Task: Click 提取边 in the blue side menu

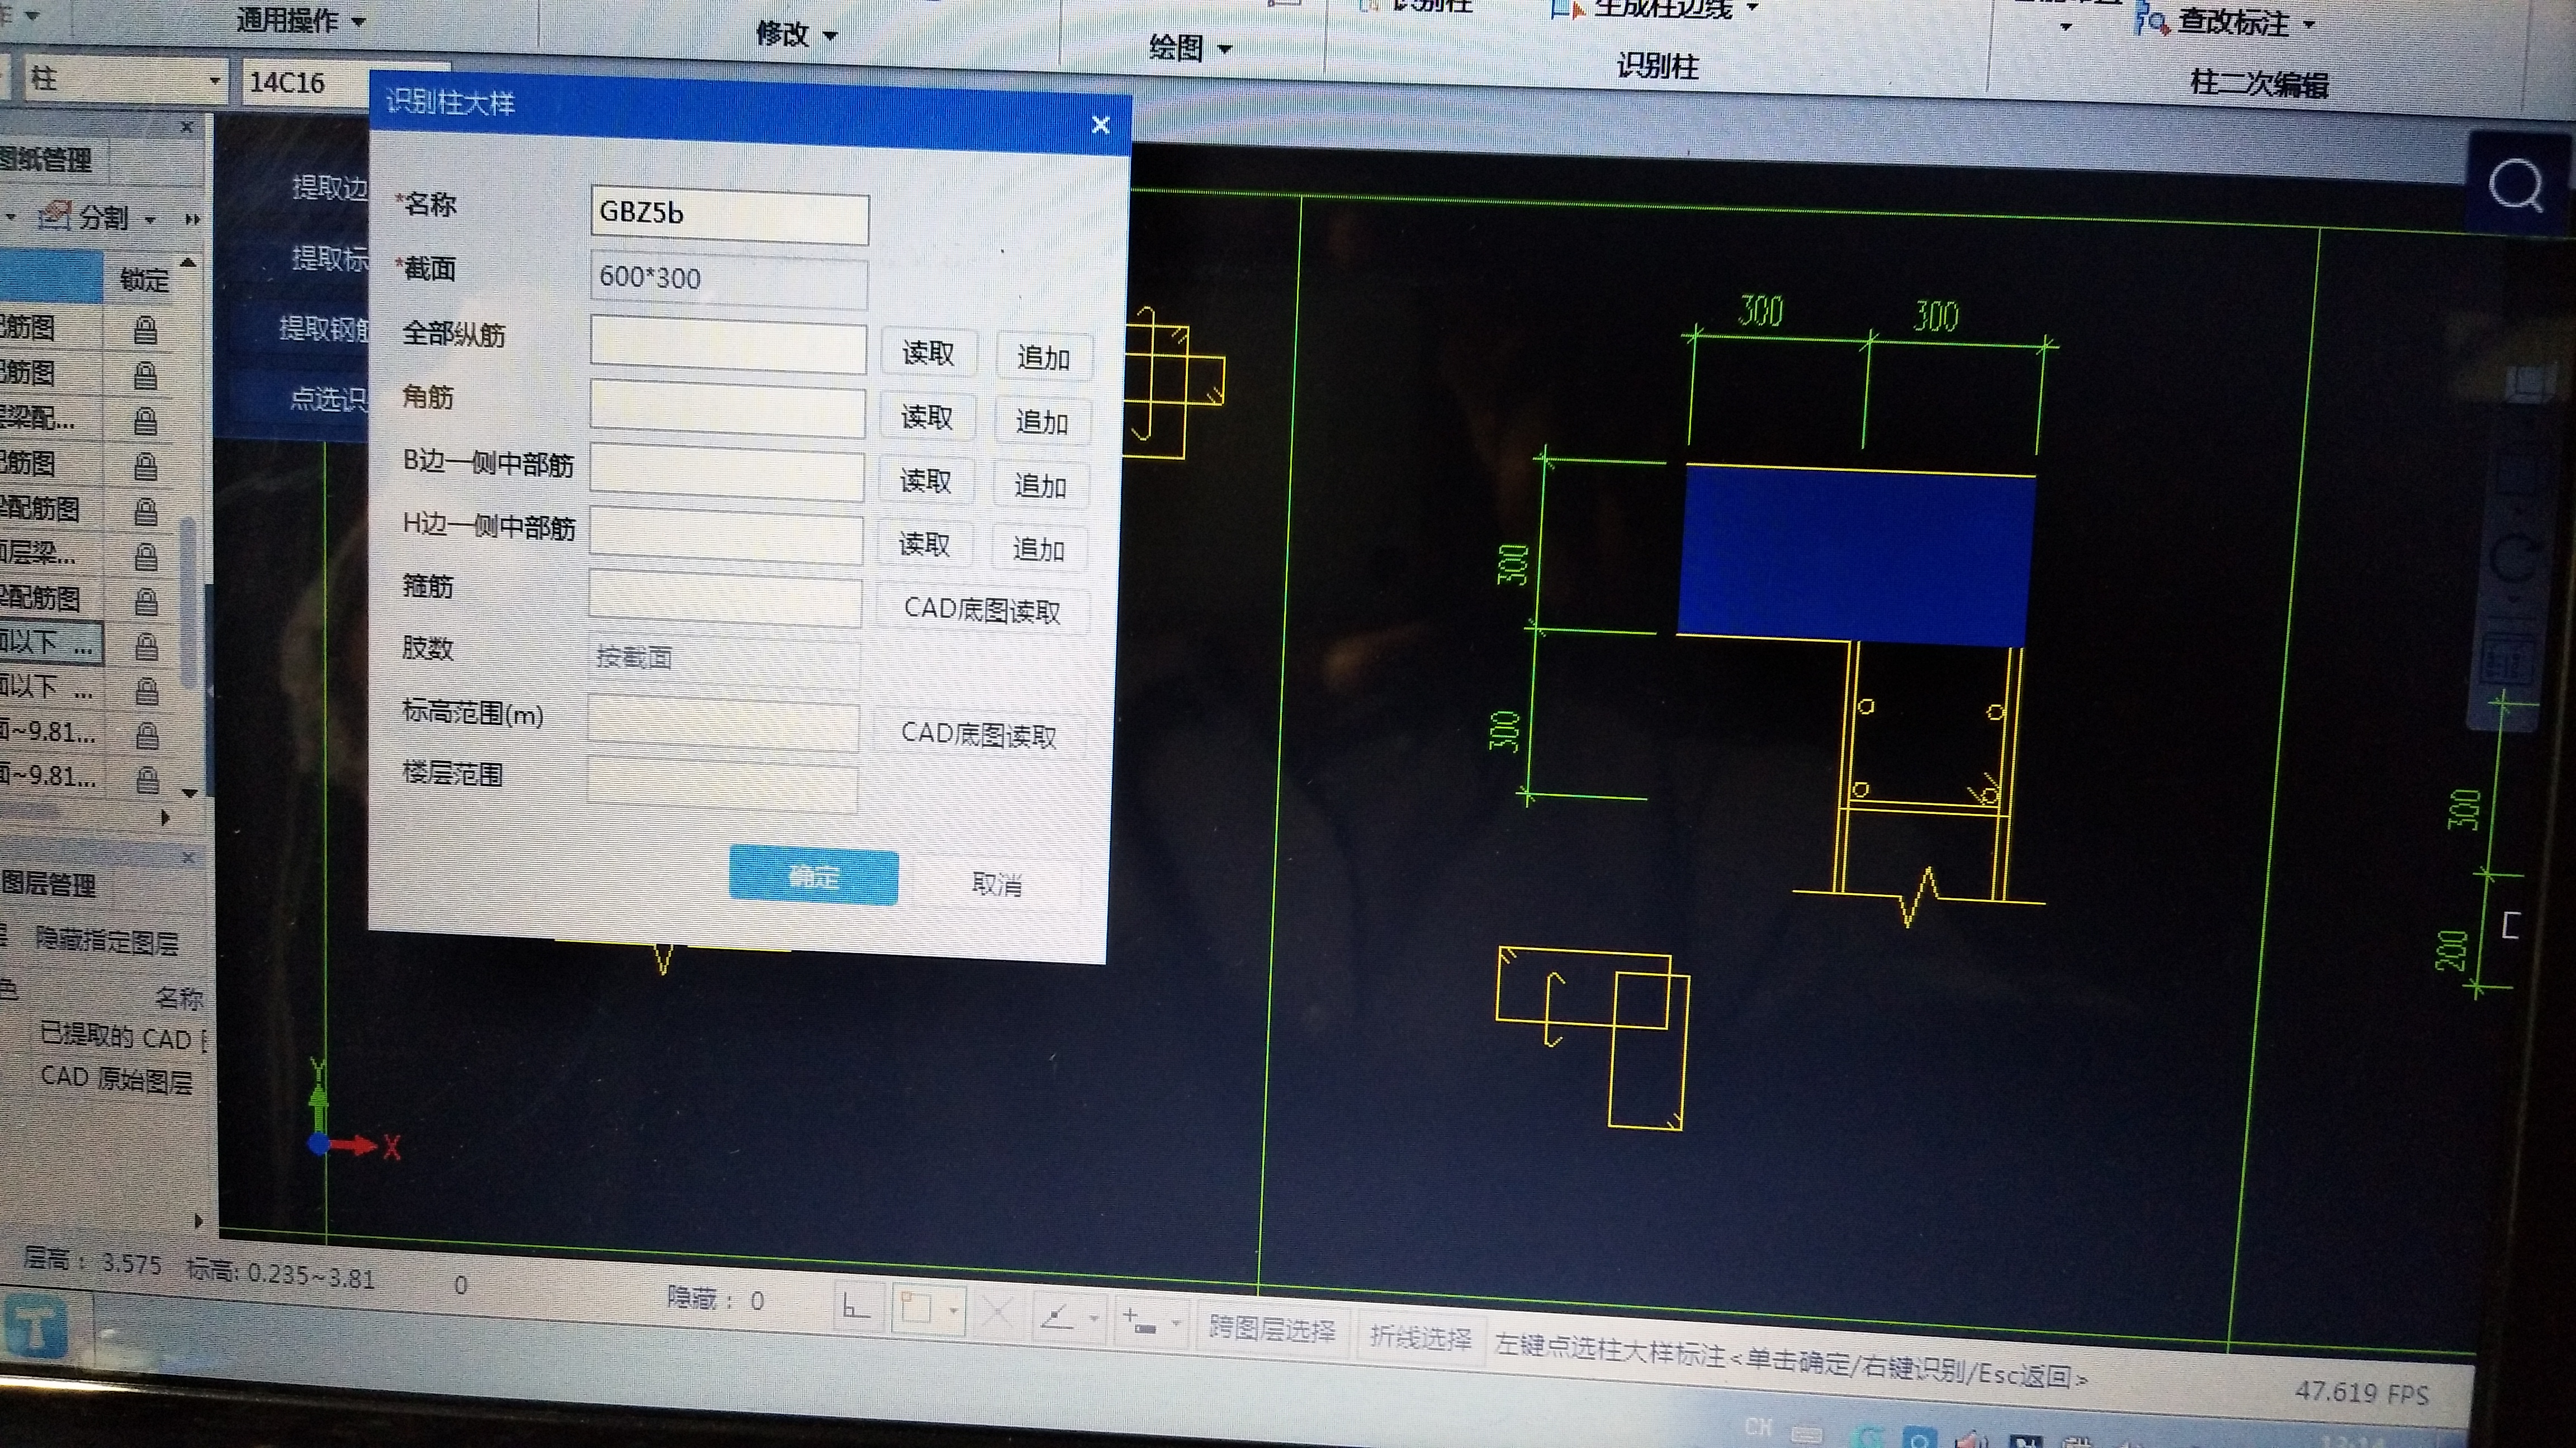Action: click(330, 187)
